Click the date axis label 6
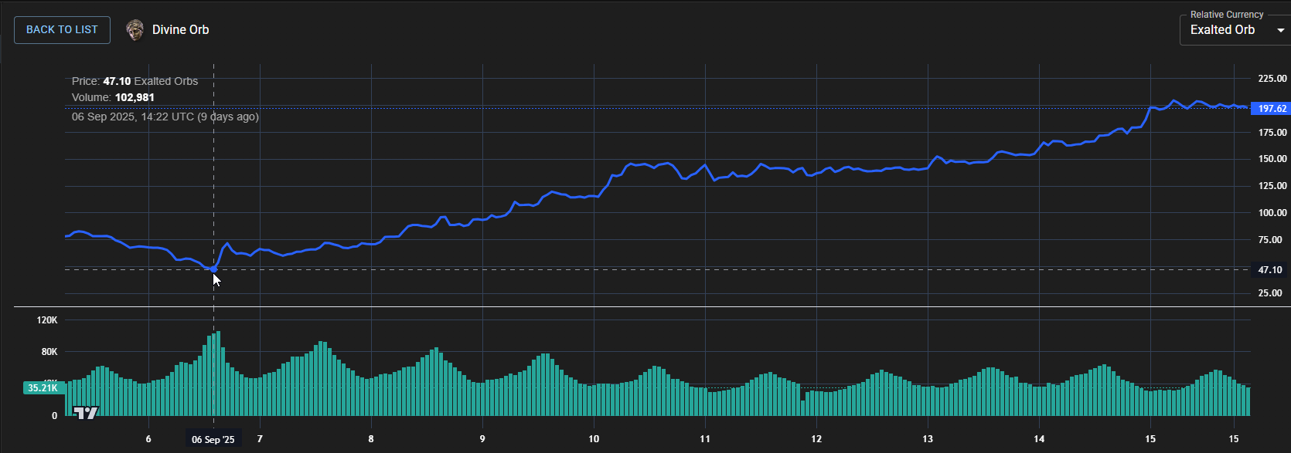1291x453 pixels. coord(148,439)
